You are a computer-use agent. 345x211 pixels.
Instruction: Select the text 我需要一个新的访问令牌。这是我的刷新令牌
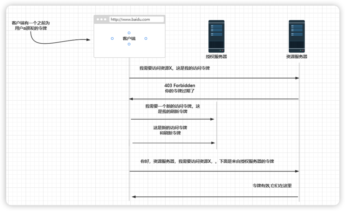172,109
